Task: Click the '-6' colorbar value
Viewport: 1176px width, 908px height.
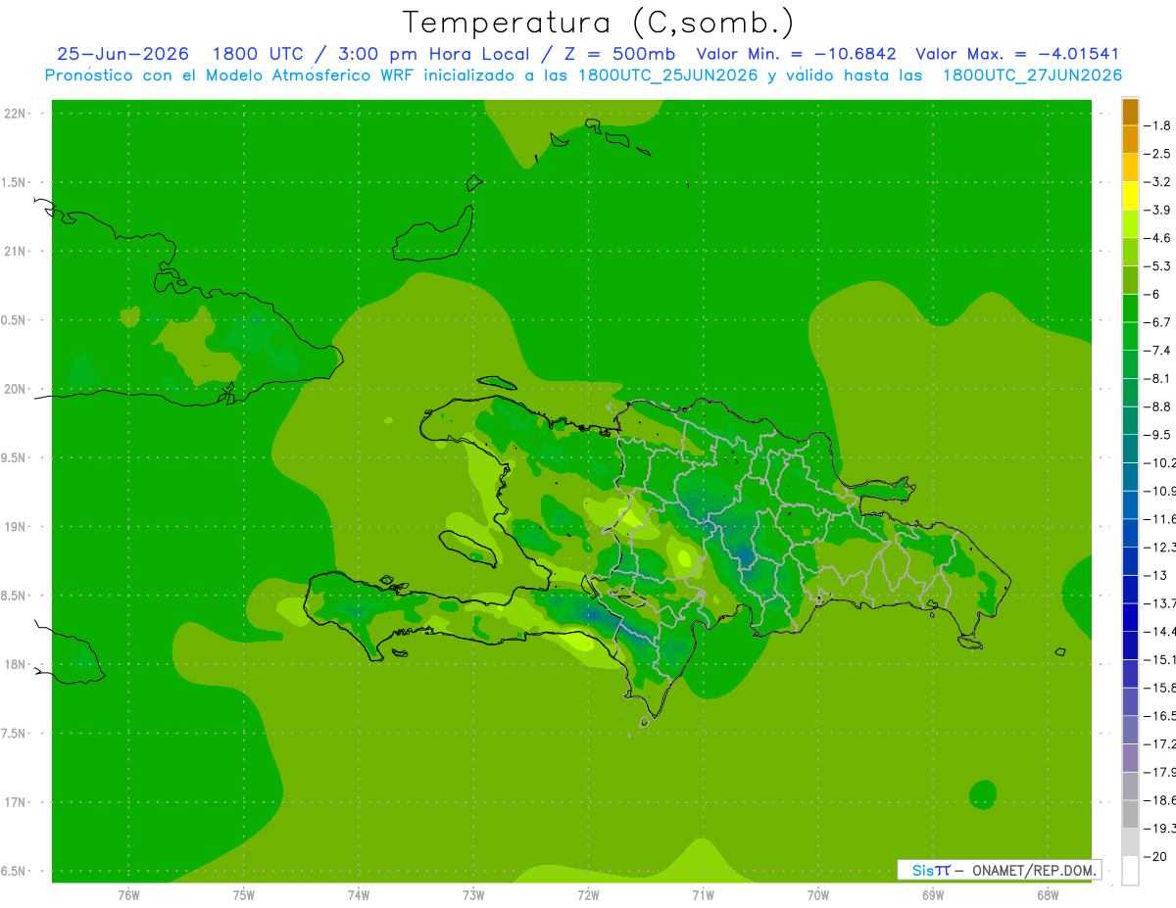Action: tap(1152, 294)
